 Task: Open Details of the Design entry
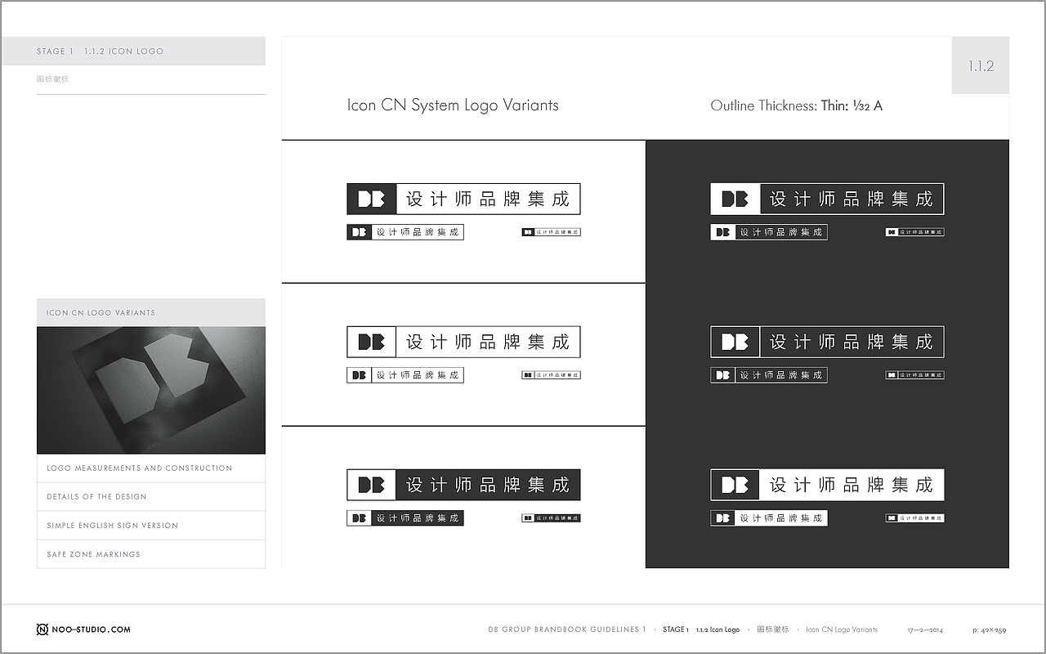(151, 497)
